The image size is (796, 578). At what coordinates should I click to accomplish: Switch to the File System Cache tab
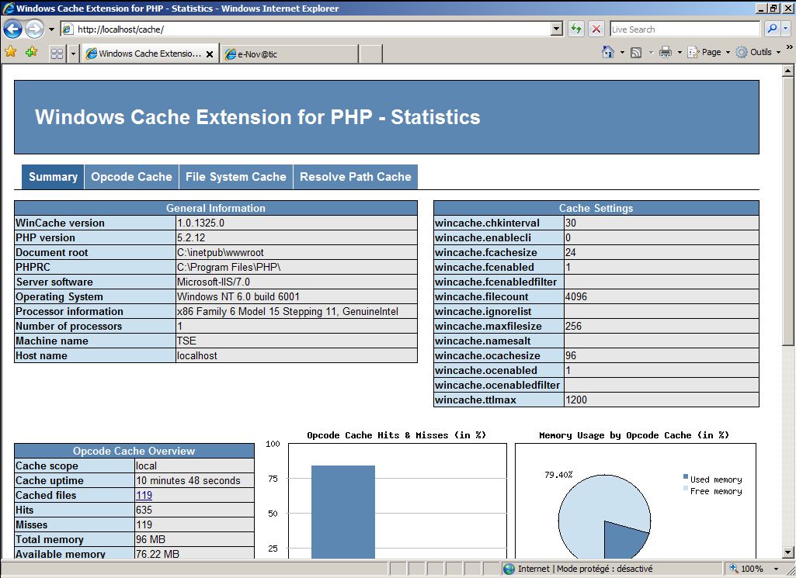[x=235, y=176]
